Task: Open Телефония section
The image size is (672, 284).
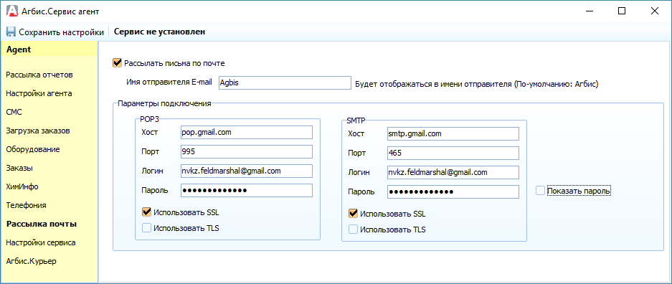Action: pos(26,205)
